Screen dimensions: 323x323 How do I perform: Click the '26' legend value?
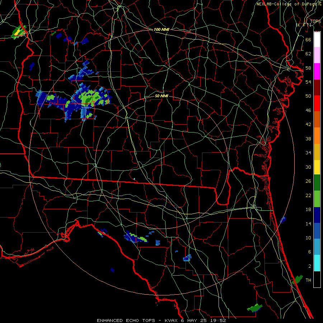tap(308, 181)
